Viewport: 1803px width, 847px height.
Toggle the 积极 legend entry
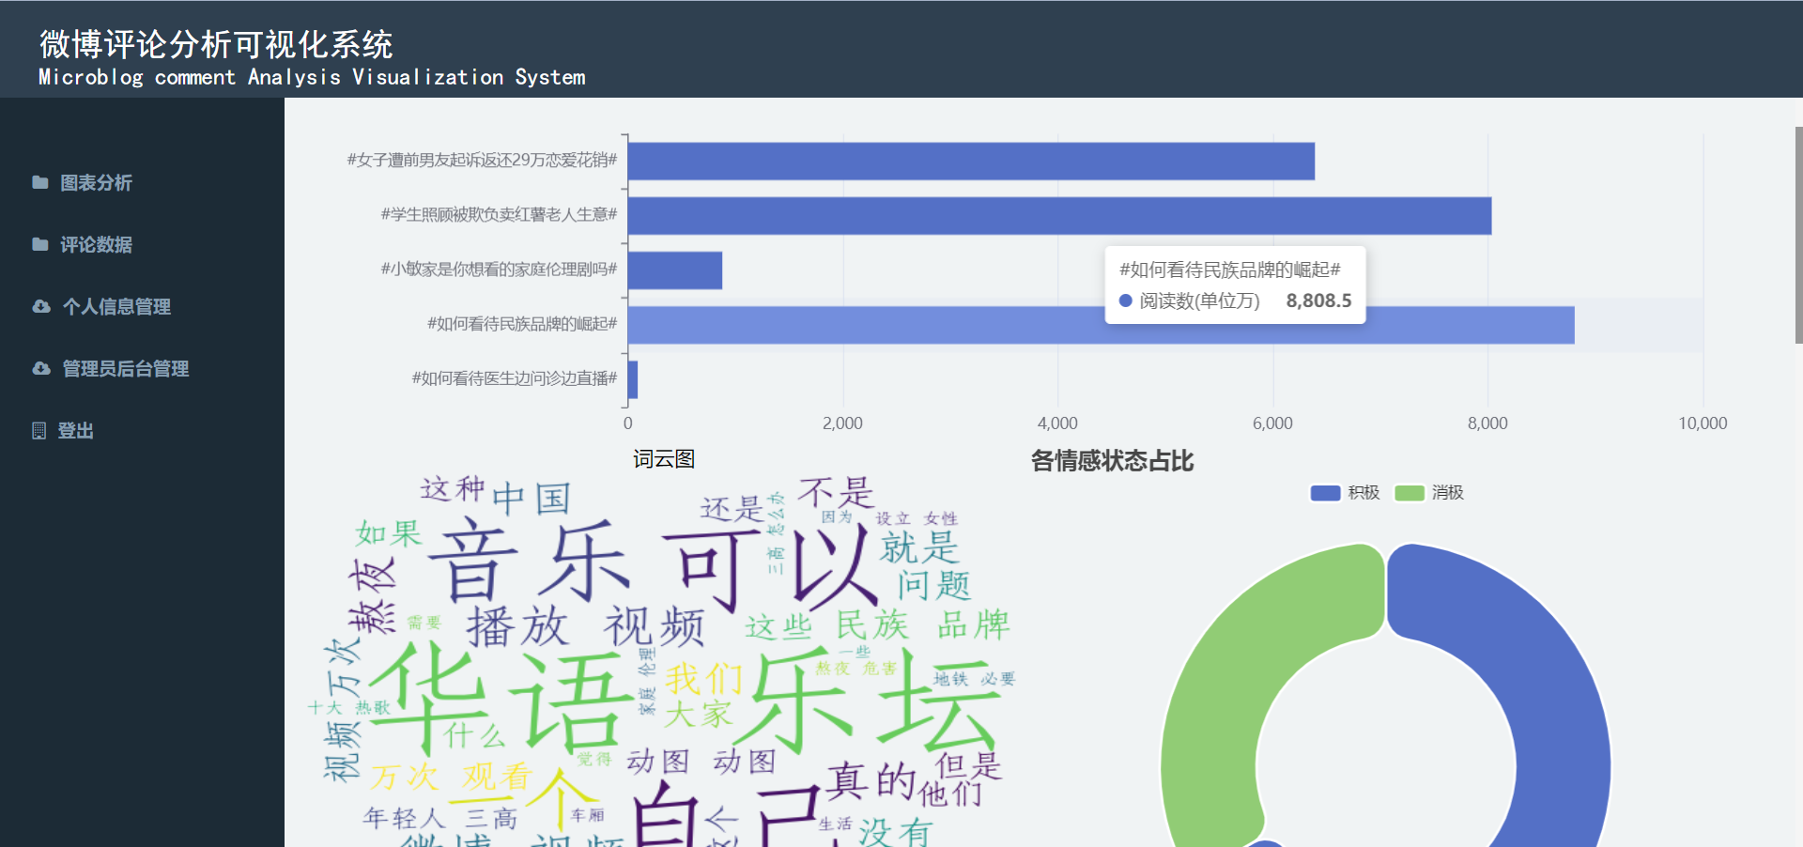point(1345,493)
